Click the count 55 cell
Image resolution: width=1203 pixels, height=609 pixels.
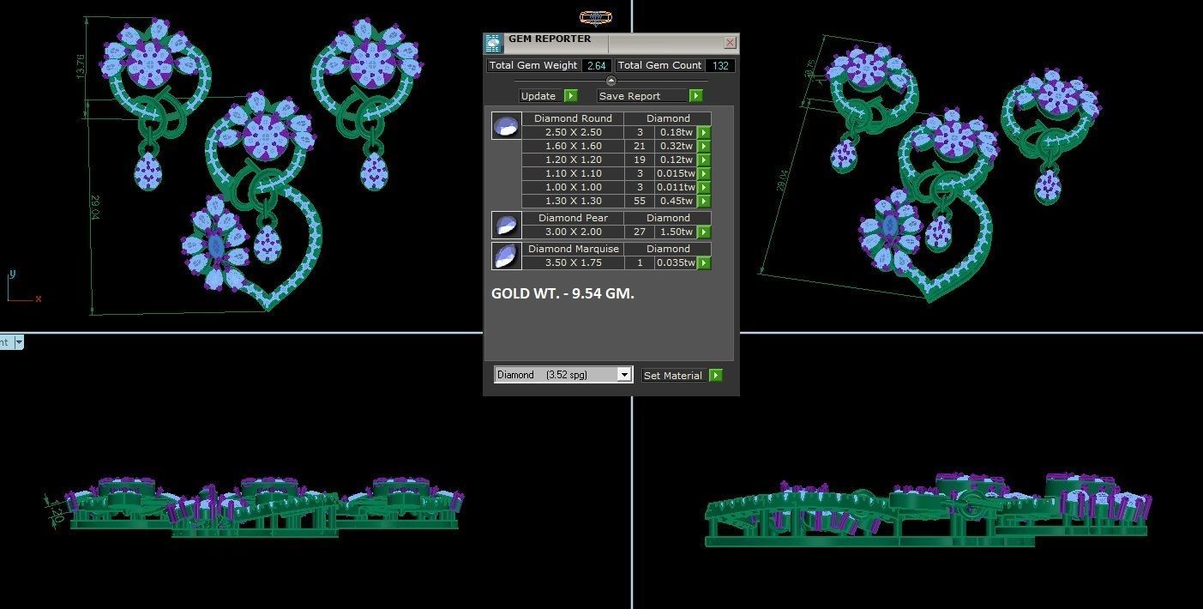pos(640,201)
